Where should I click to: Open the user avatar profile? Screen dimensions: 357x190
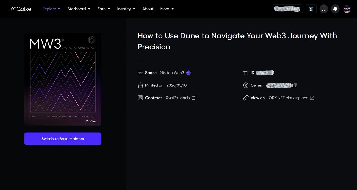point(347,9)
